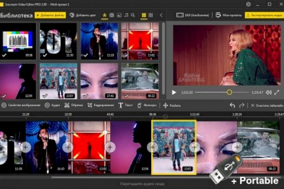284x189 pixels.
Task: Click the 'Разбить' split tool
Action: tap(172, 105)
